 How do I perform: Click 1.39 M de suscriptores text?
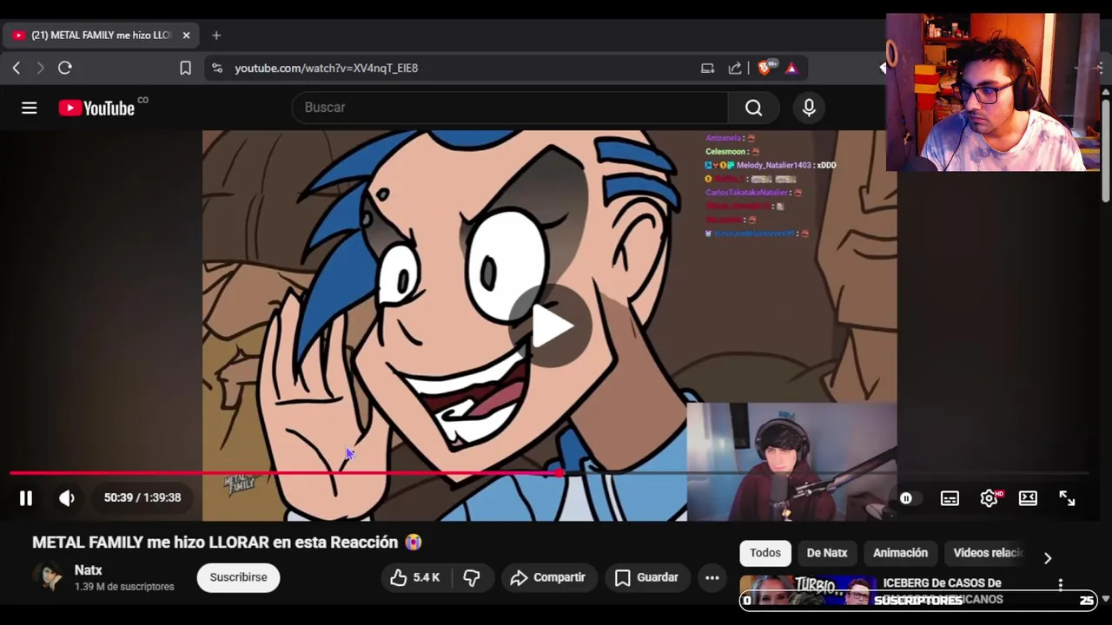click(x=124, y=587)
